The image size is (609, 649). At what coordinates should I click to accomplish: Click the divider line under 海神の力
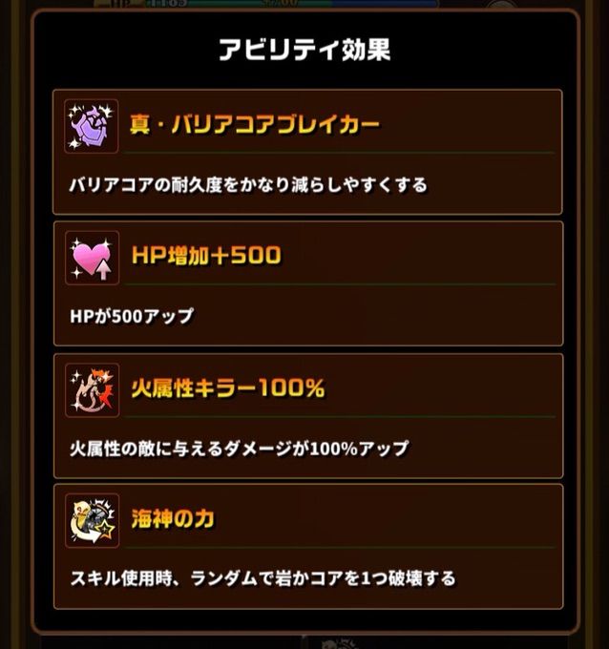(x=340, y=547)
